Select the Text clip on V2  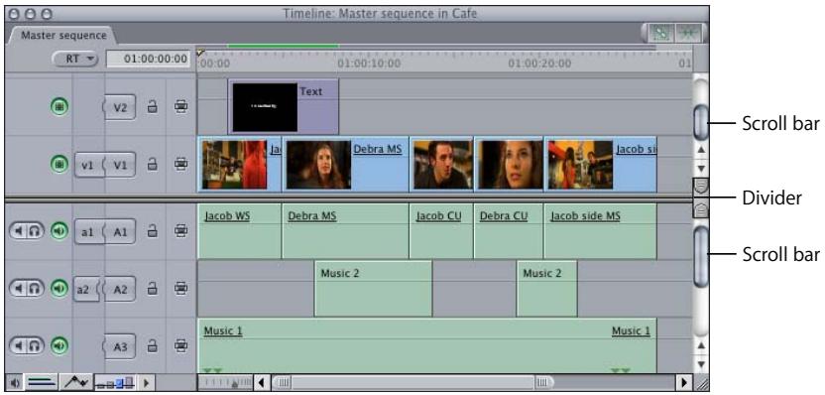283,107
